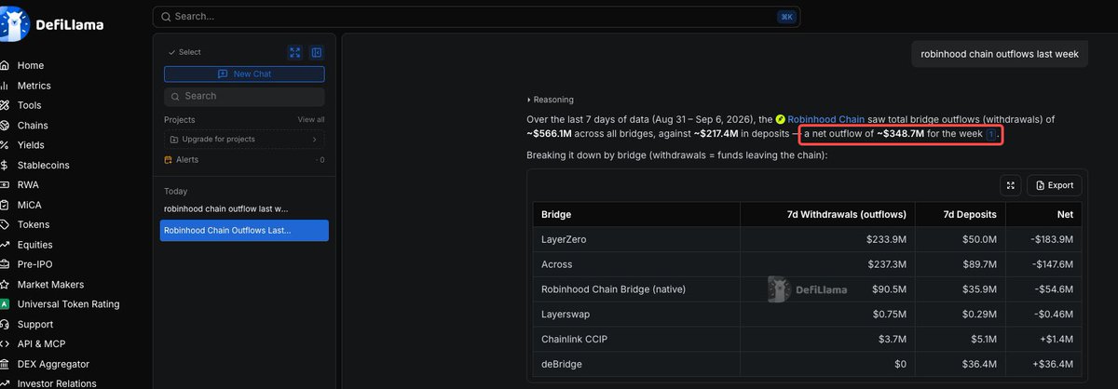Click the $233.9M withdrawals value
The image size is (1118, 389).
(884, 240)
